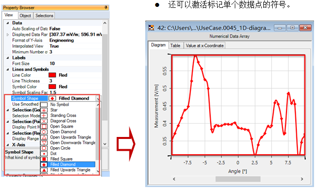This screenshot has height=190, width=316.
Task: Select the Dot symbol icon
Action: [x=44, y=154]
